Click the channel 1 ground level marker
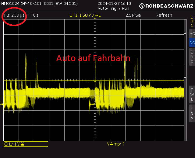This screenshot has width=195, height=158. click(2, 103)
